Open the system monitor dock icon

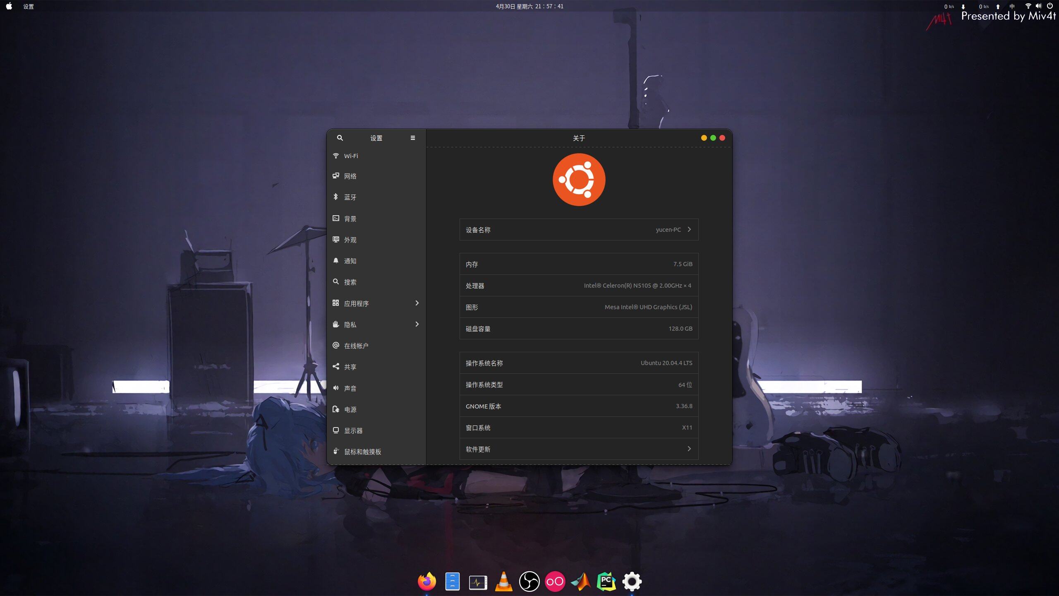click(x=478, y=582)
